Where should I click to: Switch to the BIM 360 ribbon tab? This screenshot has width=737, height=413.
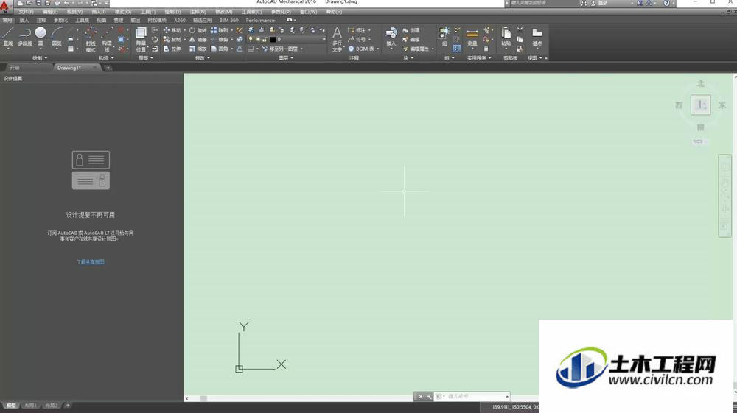coord(229,20)
